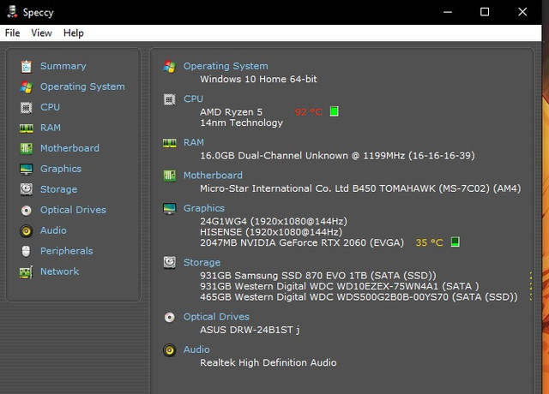Open the Help menu
The height and width of the screenshot is (394, 549).
74,33
